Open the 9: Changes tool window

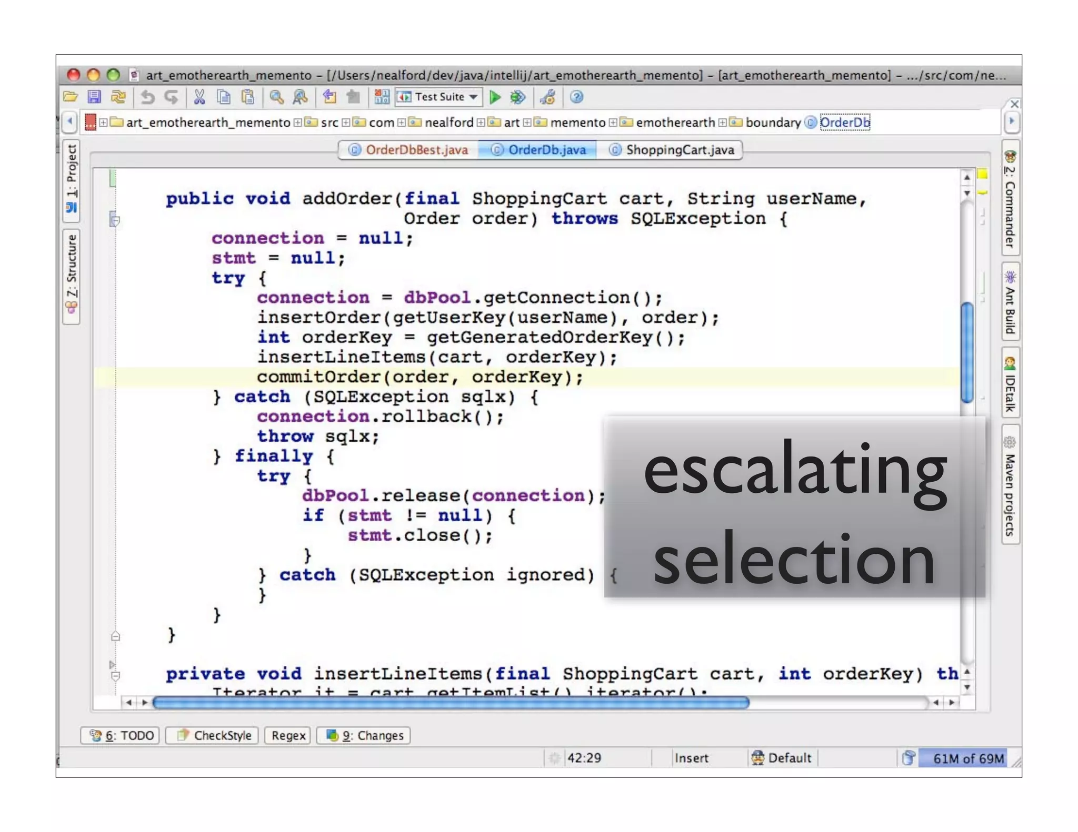(x=364, y=735)
